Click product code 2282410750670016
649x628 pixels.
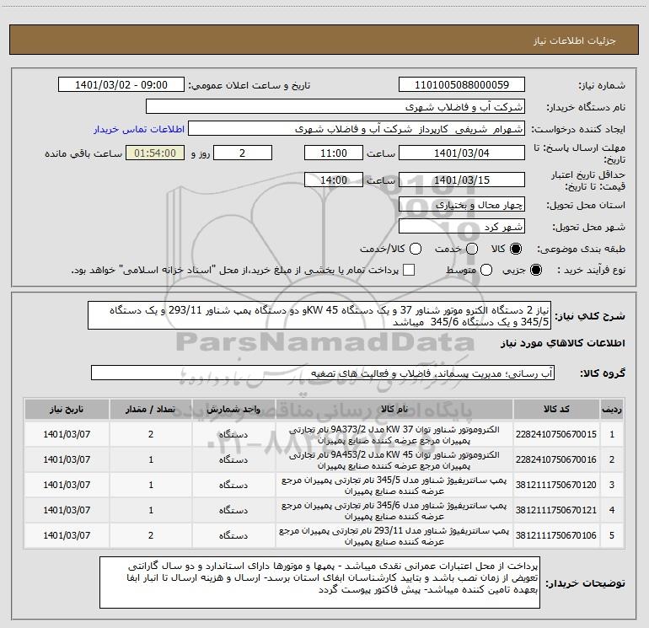click(x=556, y=460)
